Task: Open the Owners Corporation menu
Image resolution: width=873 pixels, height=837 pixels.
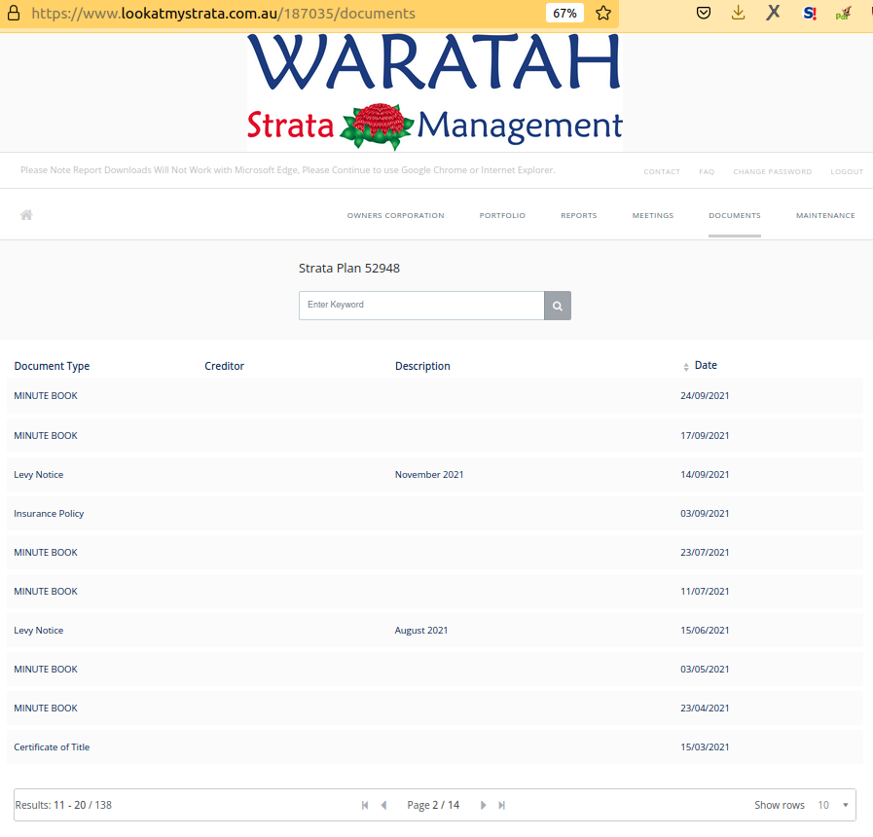Action: click(x=395, y=215)
